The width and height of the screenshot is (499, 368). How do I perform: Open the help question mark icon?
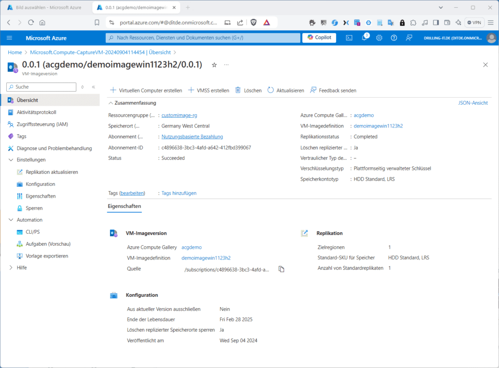coord(394,38)
